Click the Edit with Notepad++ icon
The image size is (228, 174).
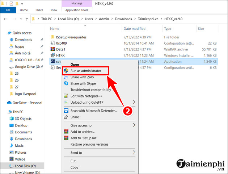[66, 96]
